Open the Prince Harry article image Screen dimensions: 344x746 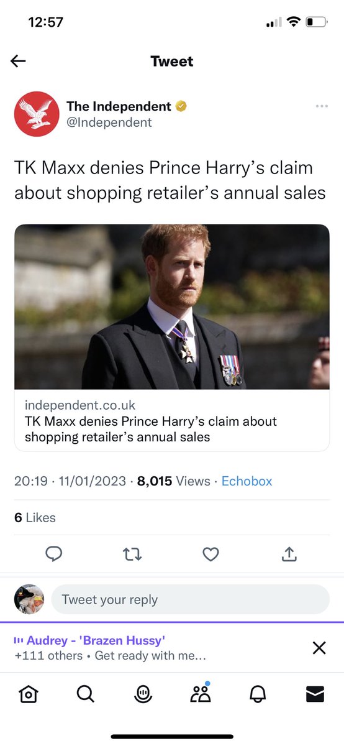(x=172, y=307)
